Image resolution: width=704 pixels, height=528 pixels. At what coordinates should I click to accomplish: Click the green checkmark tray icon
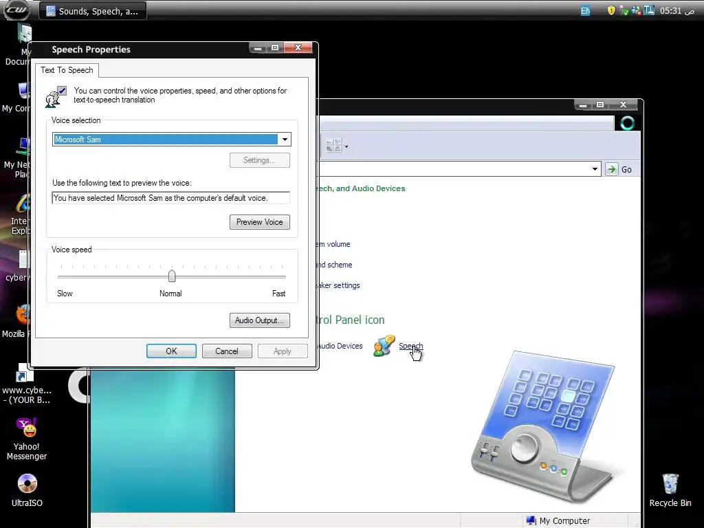[x=624, y=10]
